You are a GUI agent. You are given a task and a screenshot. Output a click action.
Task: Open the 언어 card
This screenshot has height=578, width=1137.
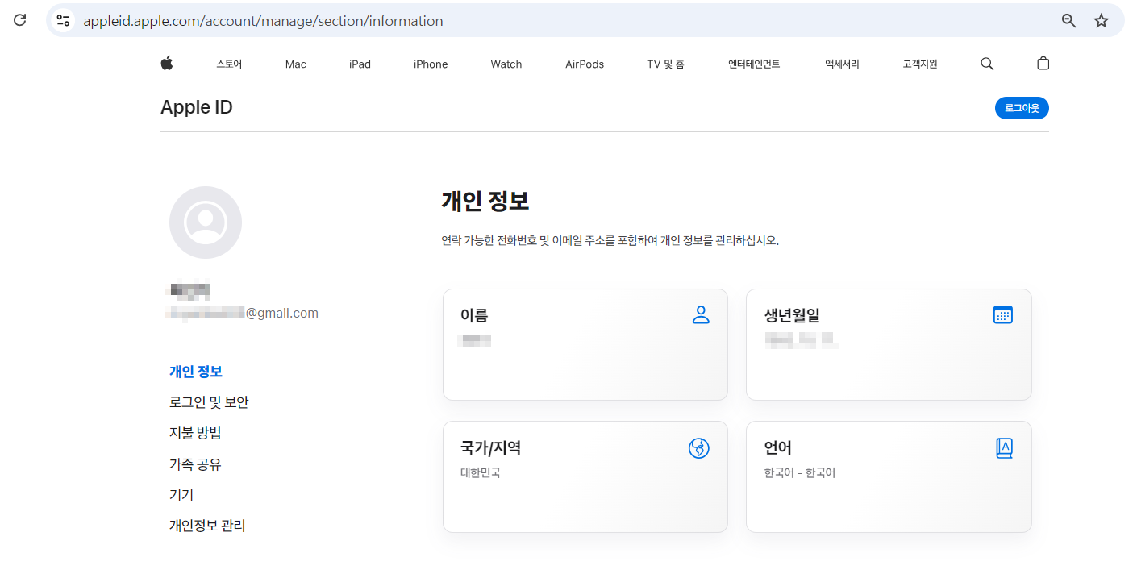889,476
